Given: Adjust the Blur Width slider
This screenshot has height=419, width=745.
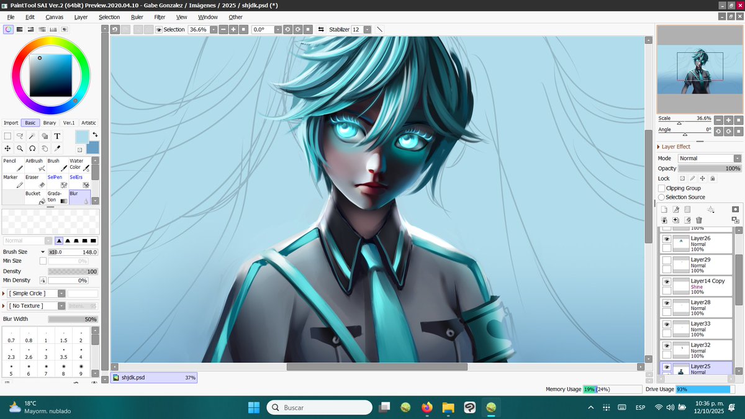Looking at the screenshot, I should [73, 319].
